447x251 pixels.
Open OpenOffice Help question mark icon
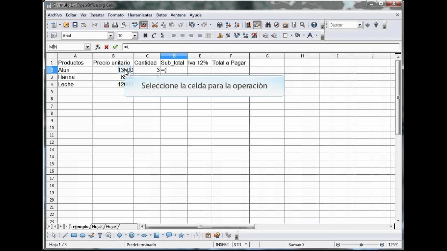pos(314,25)
